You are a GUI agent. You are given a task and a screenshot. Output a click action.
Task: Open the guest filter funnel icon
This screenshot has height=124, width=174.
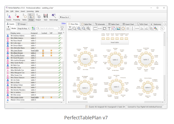pyautogui.click(x=62, y=28)
